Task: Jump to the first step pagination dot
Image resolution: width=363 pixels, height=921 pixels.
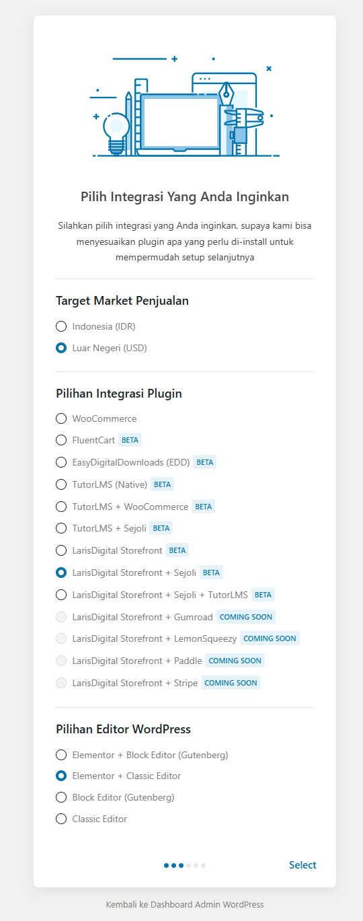Action: 167,865
